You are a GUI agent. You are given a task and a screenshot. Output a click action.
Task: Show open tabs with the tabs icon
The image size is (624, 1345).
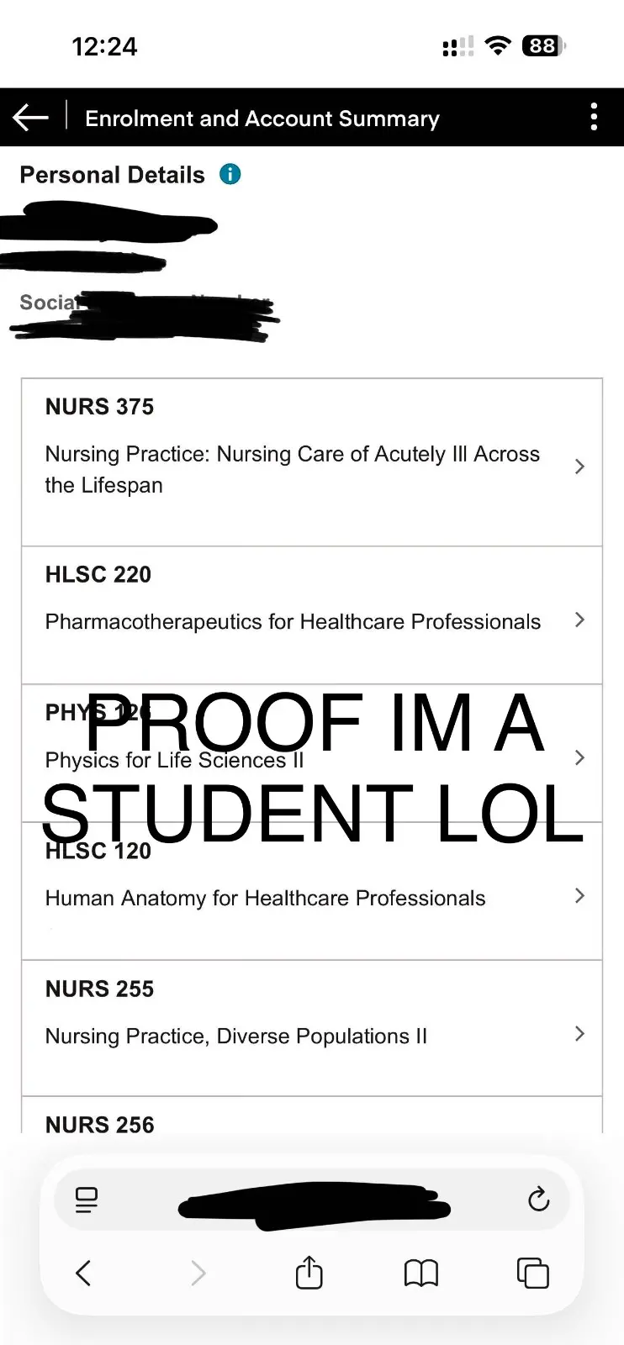tap(533, 1273)
